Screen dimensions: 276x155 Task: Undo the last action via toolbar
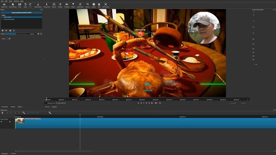click(x=25, y=5)
